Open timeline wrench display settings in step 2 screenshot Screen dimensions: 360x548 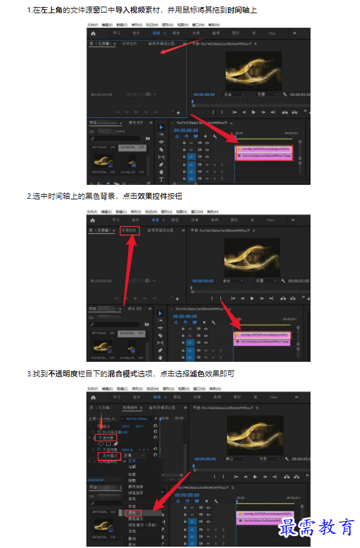(214, 322)
